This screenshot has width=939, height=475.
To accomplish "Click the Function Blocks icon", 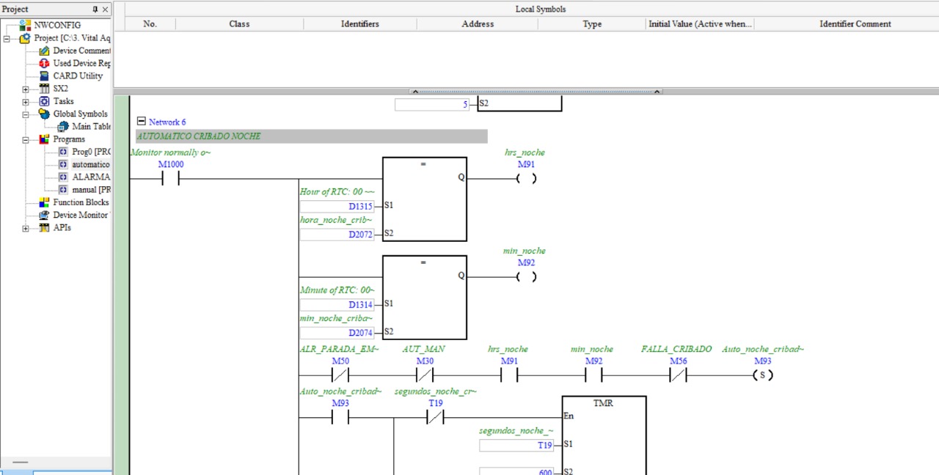I will 44,202.
